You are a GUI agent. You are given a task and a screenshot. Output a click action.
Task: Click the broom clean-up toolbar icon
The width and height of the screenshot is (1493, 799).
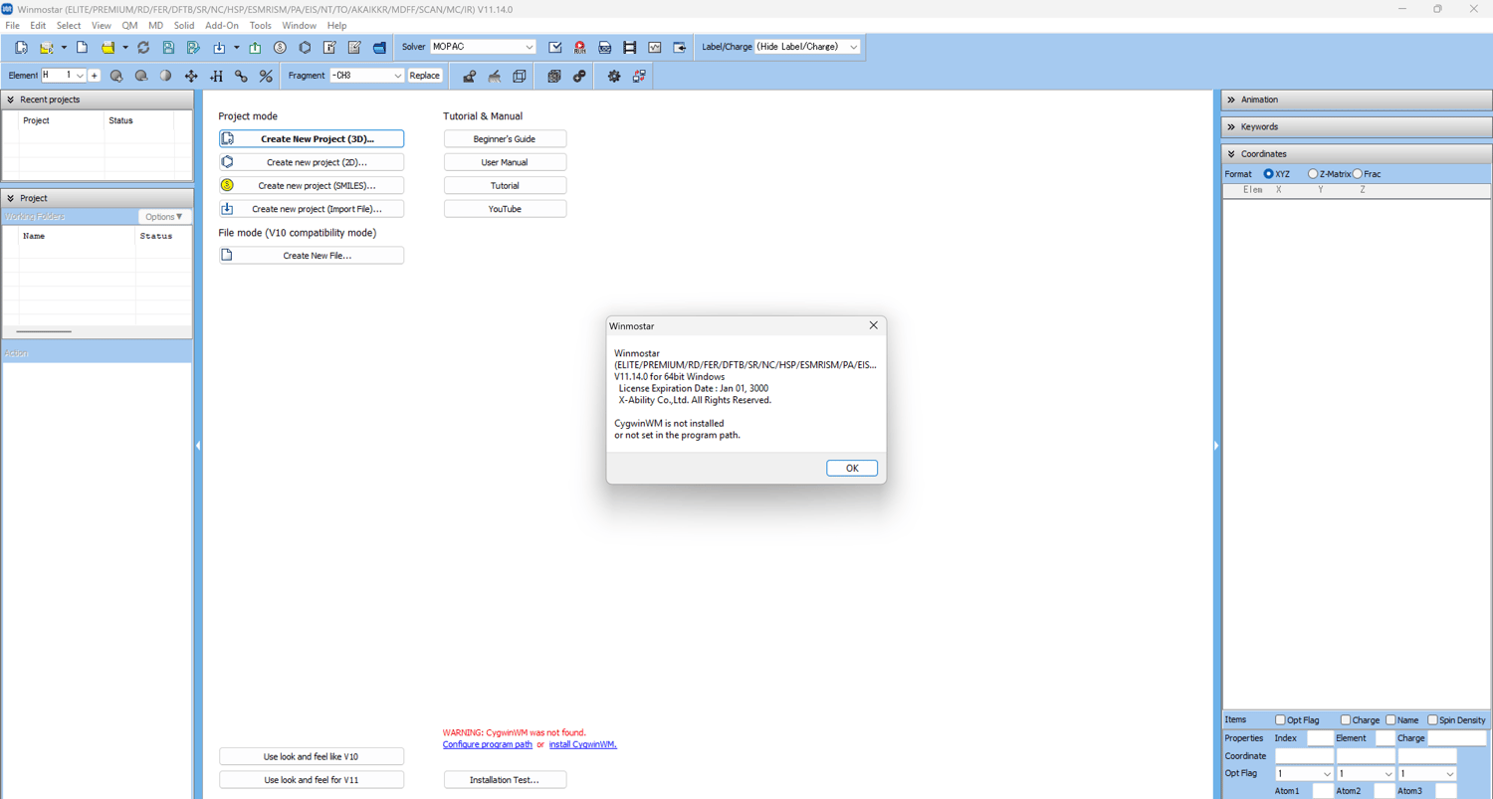pyautogui.click(x=495, y=76)
